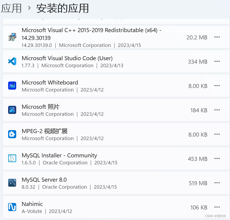This screenshot has height=220, width=230.
Task: Click the Nahimic app icon
Action: click(12, 207)
